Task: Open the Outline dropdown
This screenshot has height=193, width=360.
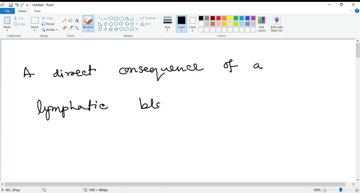Action: [149, 18]
